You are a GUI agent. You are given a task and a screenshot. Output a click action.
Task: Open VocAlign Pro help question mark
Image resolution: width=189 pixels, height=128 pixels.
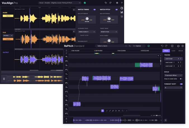122,3
